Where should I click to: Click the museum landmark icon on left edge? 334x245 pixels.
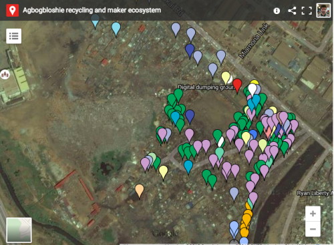coord(5,75)
